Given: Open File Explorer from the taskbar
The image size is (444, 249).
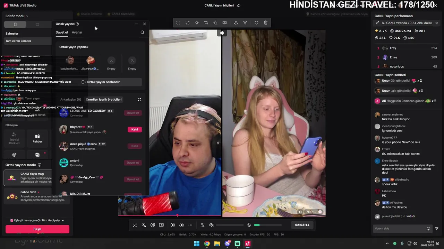Looking at the screenshot, I should (x=217, y=243).
